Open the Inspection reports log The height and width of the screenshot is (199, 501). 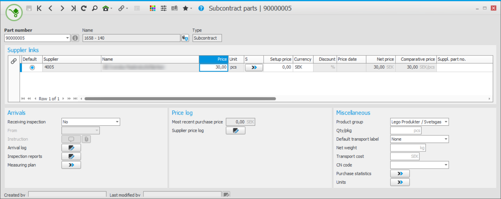pyautogui.click(x=71, y=156)
